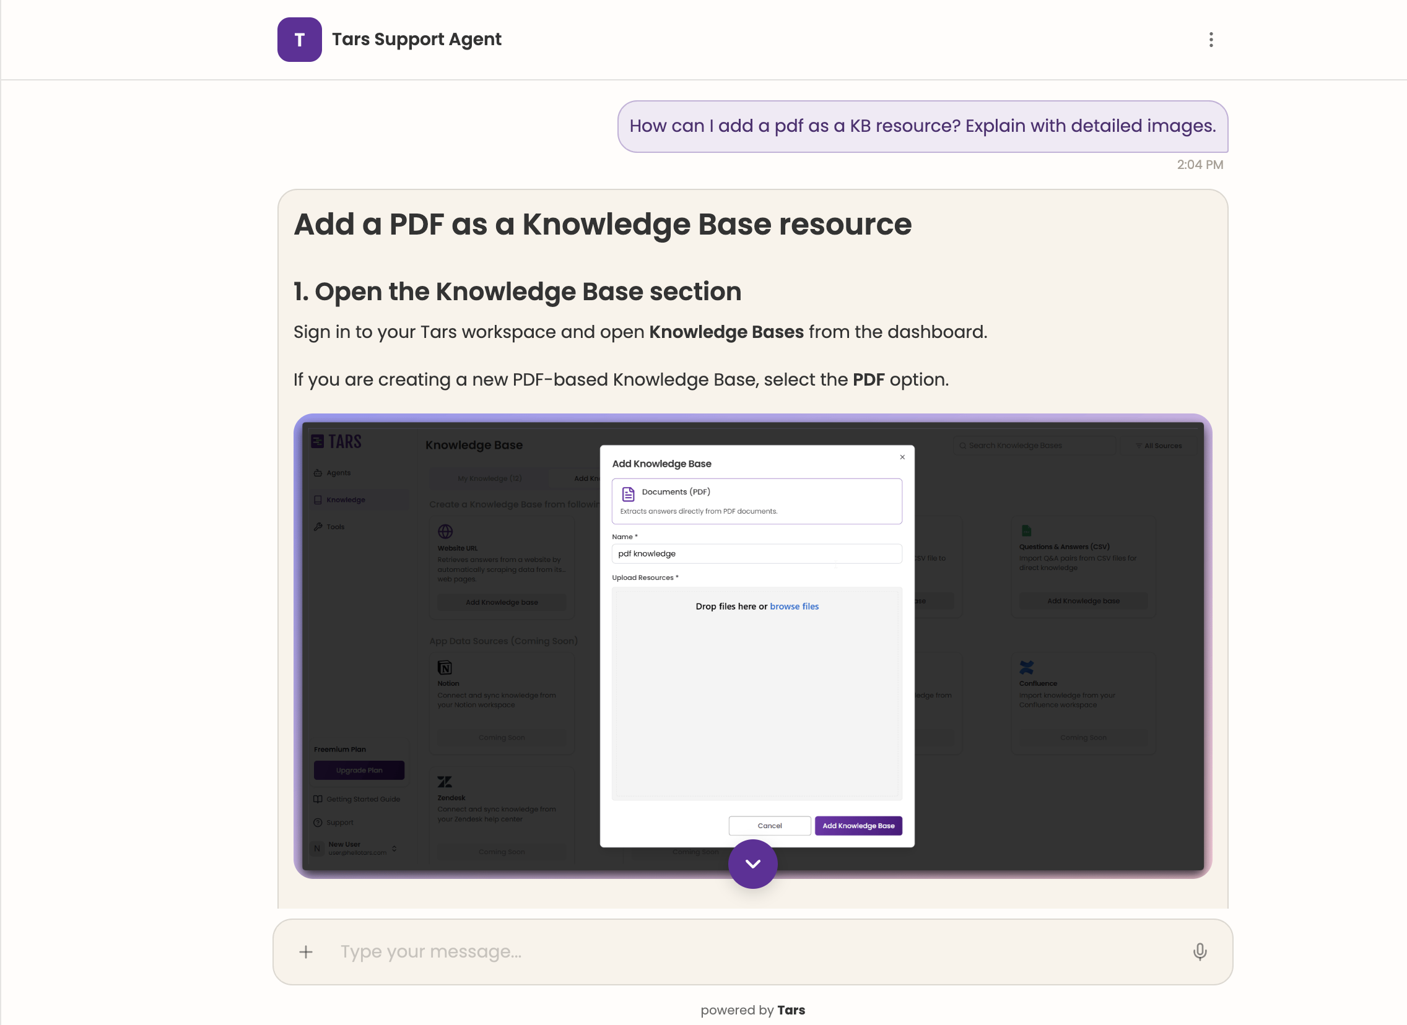In tutorial screenshot, click purple Add Knowledge Base button
The image size is (1407, 1025).
click(858, 826)
